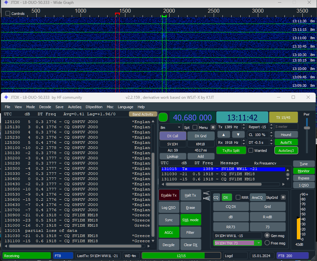Toggle the RRR checkbox
This screenshot has width=317, height=261.
(238, 197)
